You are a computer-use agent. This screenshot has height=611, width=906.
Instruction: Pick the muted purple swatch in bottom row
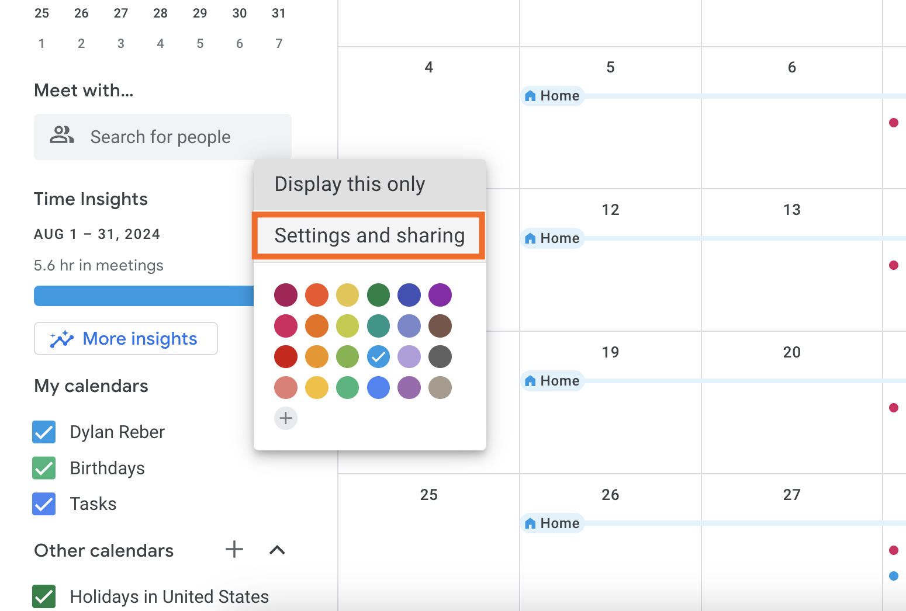[409, 387]
